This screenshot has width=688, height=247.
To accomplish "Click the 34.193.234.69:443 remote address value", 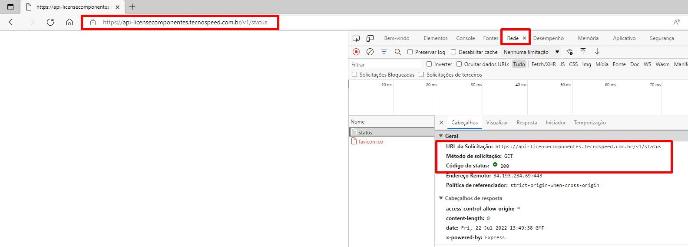I will click(518, 176).
